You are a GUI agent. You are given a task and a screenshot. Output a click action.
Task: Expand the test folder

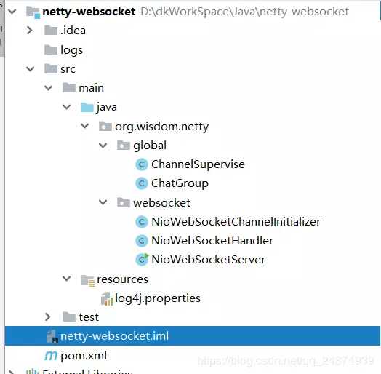click(48, 317)
